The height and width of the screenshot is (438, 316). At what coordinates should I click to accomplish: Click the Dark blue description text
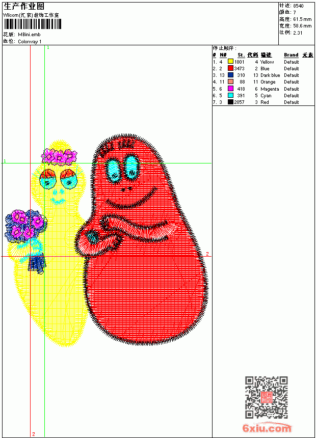coord(270,75)
